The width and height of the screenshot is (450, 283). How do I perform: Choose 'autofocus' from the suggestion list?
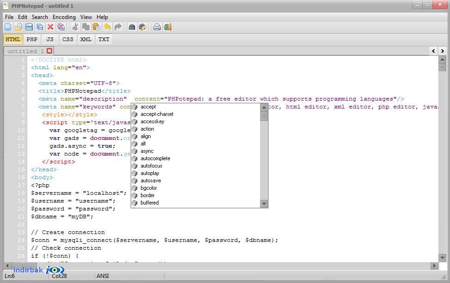tap(196, 166)
